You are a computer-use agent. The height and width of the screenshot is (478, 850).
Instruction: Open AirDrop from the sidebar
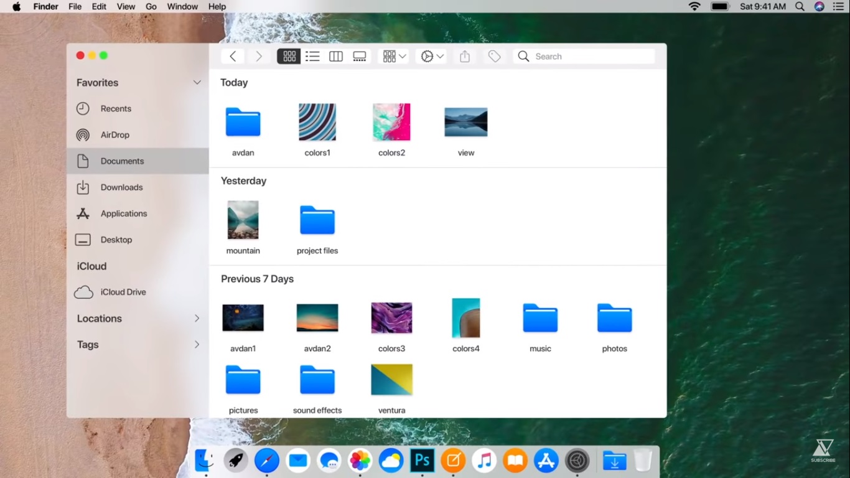point(114,135)
